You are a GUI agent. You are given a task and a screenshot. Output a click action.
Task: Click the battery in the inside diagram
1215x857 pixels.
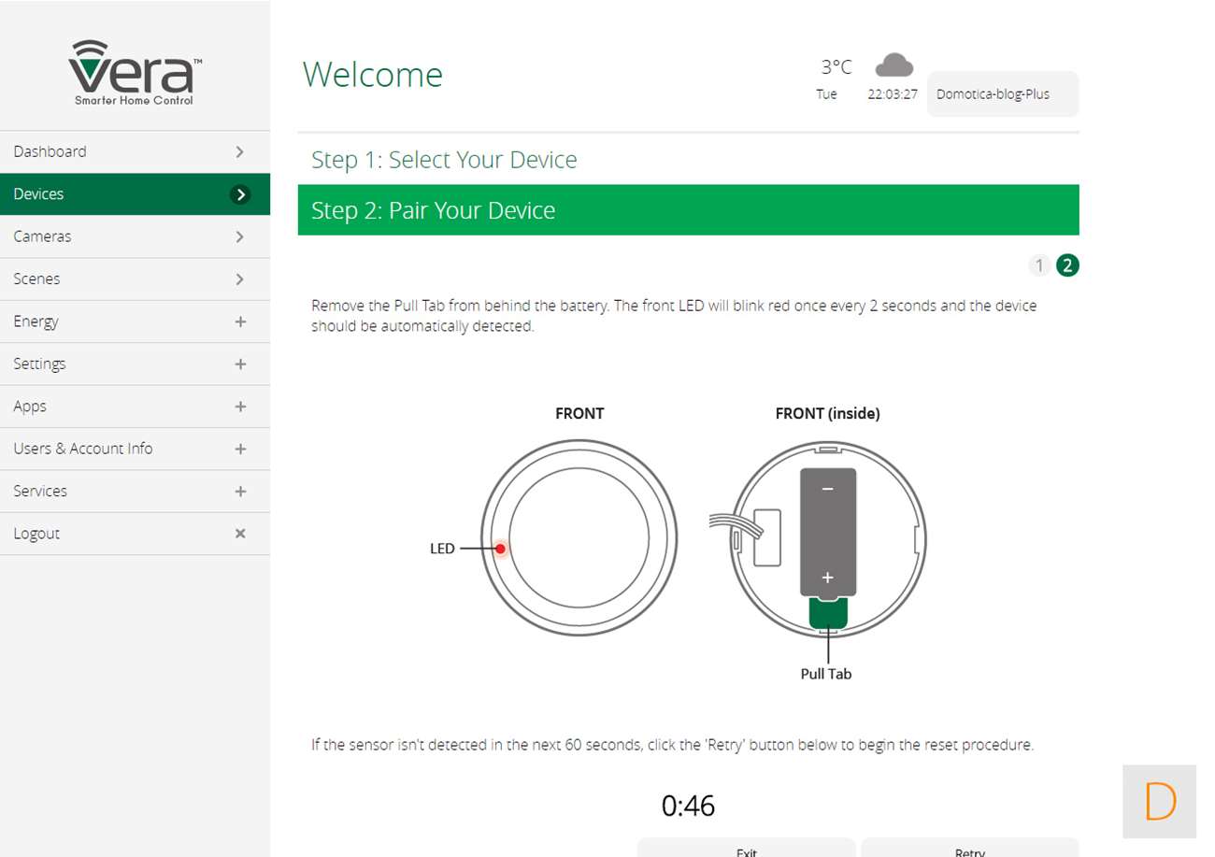[x=827, y=531]
